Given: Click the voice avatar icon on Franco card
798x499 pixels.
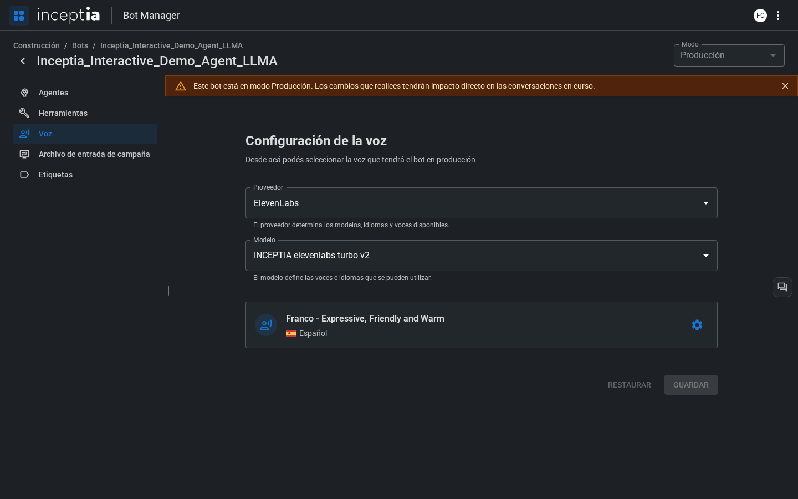Looking at the screenshot, I should (266, 325).
